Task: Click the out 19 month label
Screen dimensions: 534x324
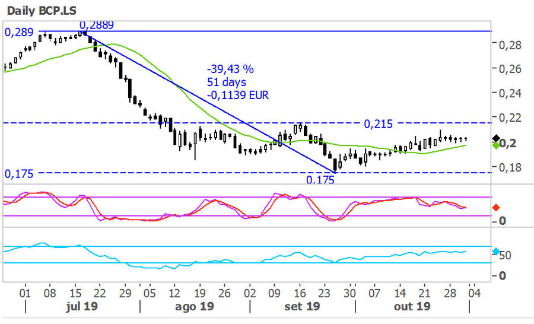Action: click(412, 307)
